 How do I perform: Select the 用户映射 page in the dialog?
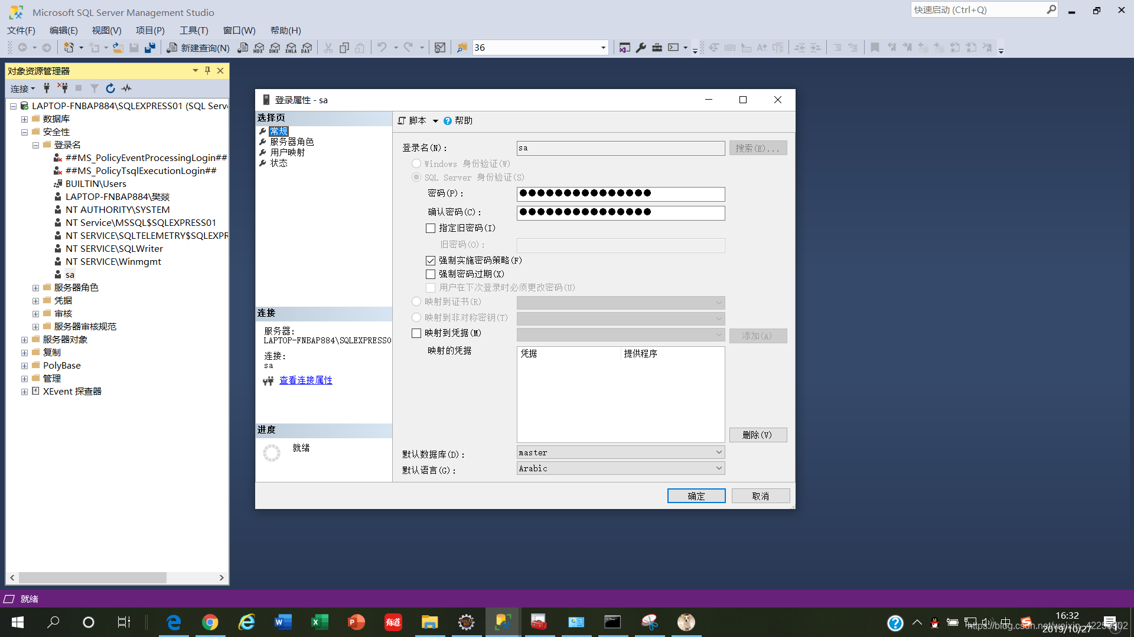point(288,153)
